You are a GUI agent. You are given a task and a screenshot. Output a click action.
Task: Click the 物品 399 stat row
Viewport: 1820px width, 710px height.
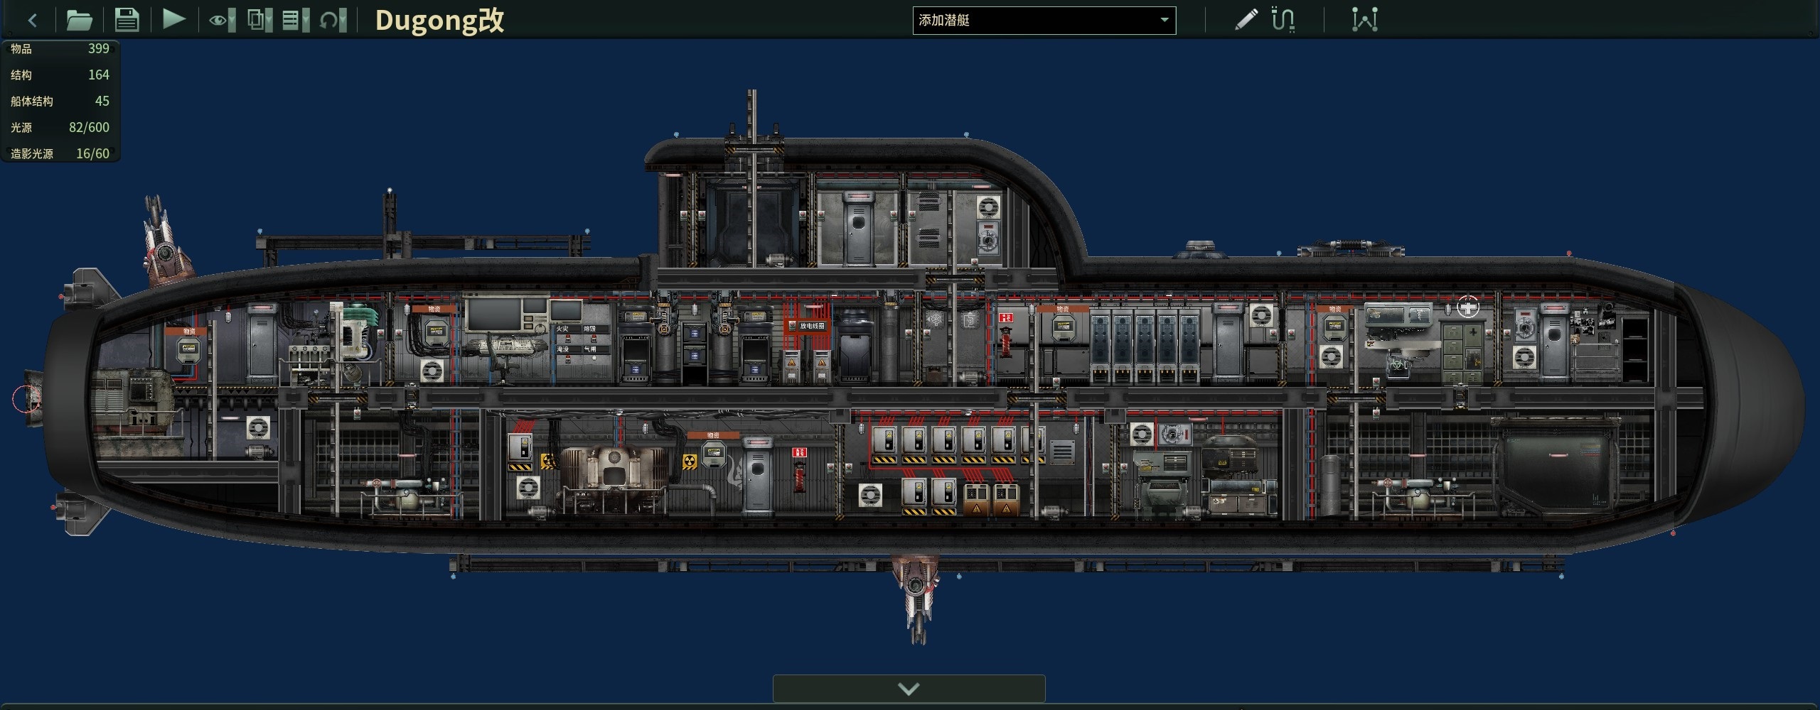pyautogui.click(x=60, y=48)
